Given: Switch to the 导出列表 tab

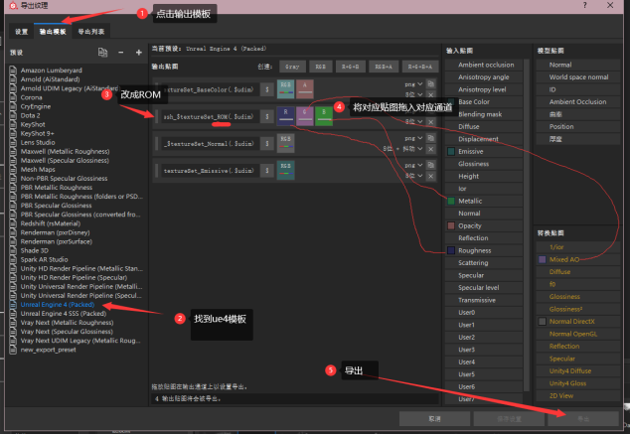Looking at the screenshot, I should click(90, 32).
